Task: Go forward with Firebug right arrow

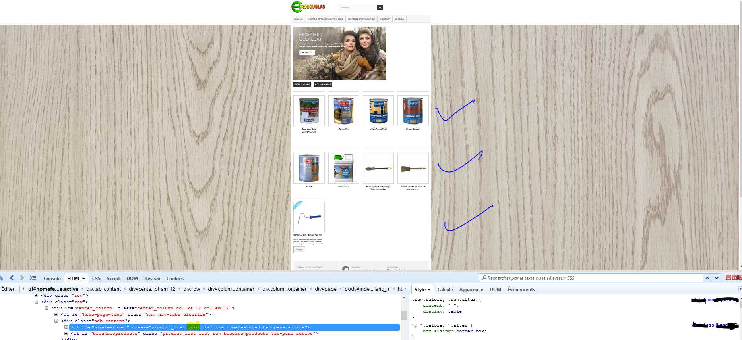Action: click(22, 278)
